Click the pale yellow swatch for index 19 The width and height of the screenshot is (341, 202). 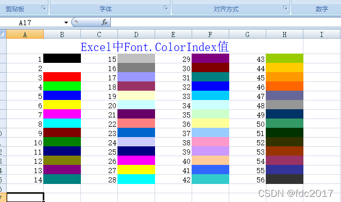(x=137, y=95)
